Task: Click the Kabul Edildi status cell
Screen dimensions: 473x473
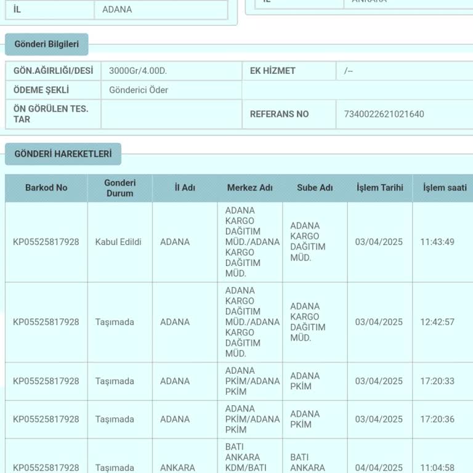Action: coord(118,242)
